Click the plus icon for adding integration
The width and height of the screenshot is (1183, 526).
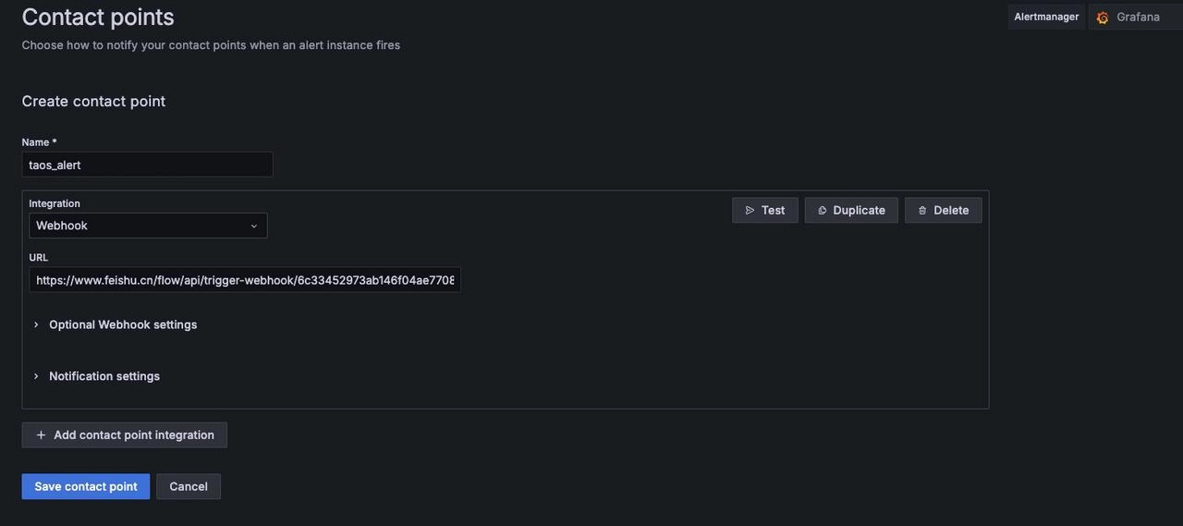coord(41,435)
